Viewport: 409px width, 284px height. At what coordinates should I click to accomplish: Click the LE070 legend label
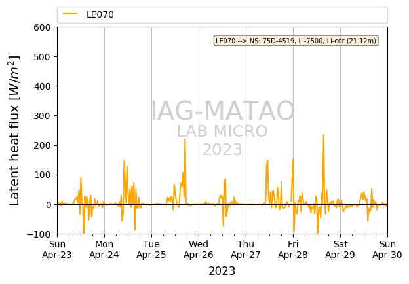100,14
